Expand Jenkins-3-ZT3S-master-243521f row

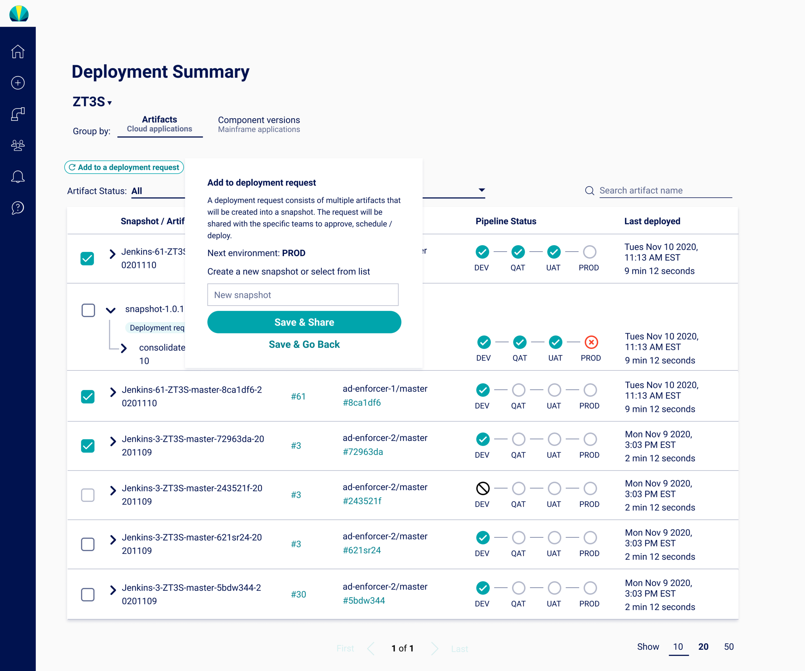113,490
